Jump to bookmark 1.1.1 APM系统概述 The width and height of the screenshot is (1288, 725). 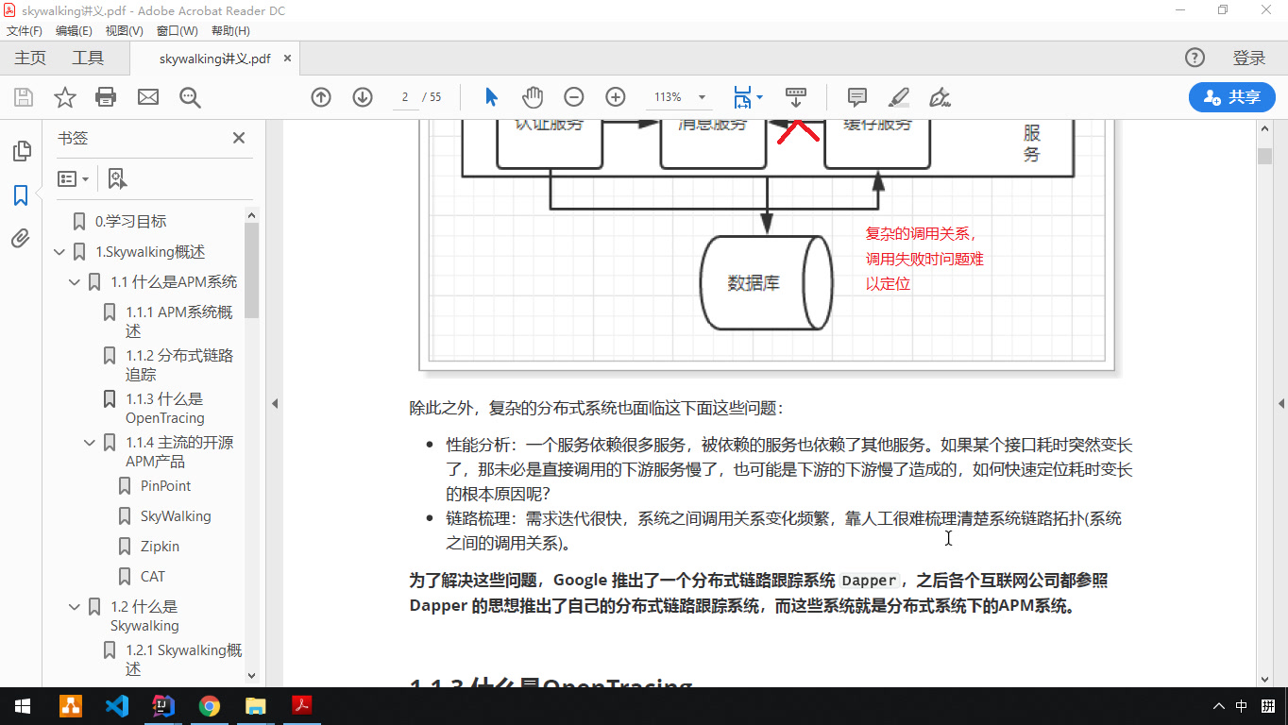(x=179, y=322)
